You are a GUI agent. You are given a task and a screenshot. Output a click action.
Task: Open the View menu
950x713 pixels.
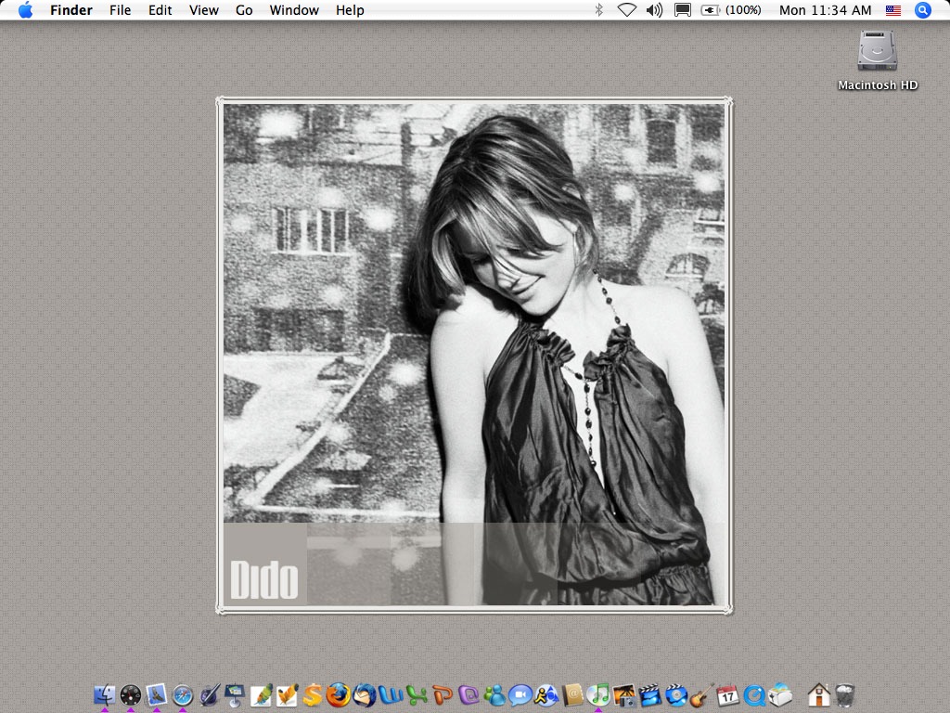(203, 9)
